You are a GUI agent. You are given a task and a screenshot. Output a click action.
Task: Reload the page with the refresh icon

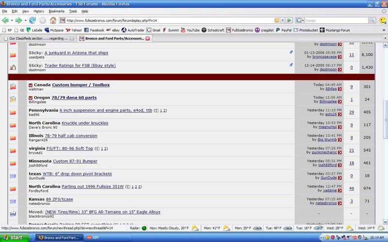(32, 20)
